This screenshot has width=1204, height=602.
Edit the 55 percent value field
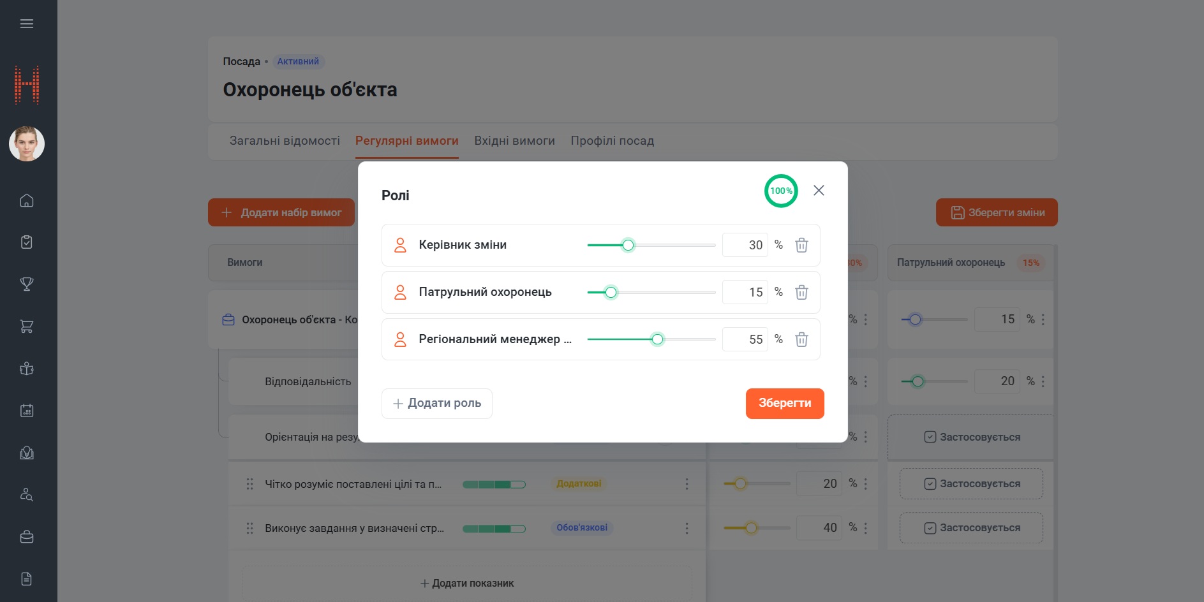pyautogui.click(x=745, y=339)
